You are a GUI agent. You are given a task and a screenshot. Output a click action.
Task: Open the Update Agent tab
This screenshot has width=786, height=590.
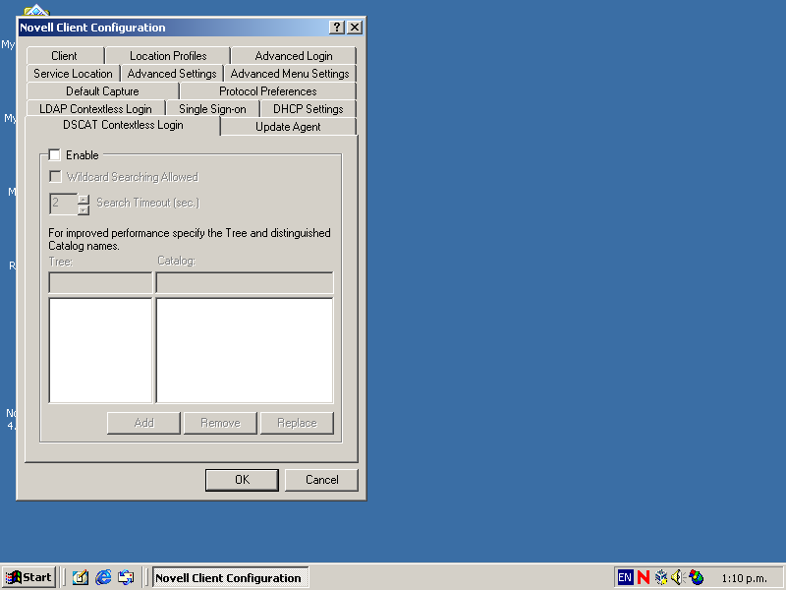(288, 127)
